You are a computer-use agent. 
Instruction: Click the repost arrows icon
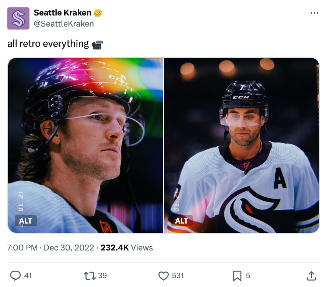(x=90, y=276)
